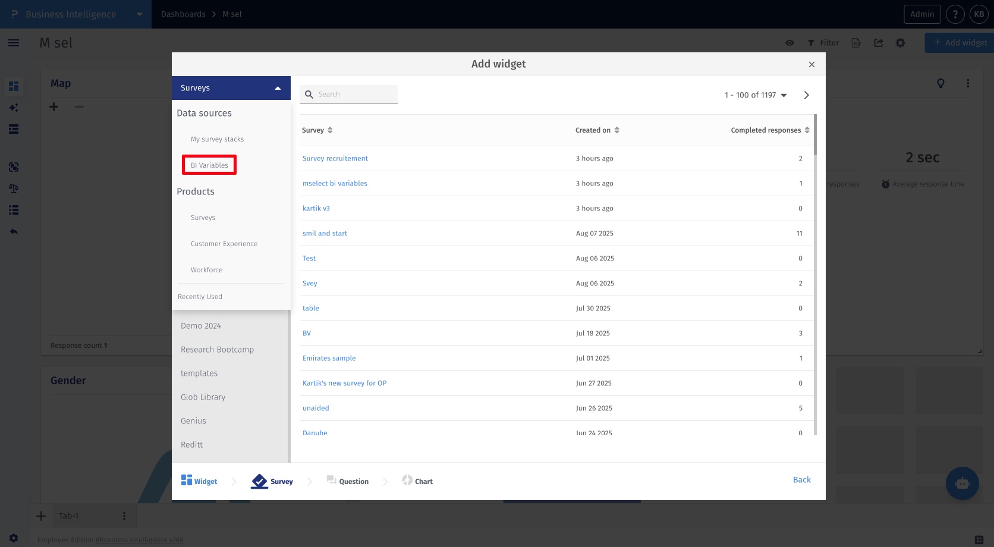Export dashboard as PDF icon
Screen dimensions: 994x547
(856, 43)
